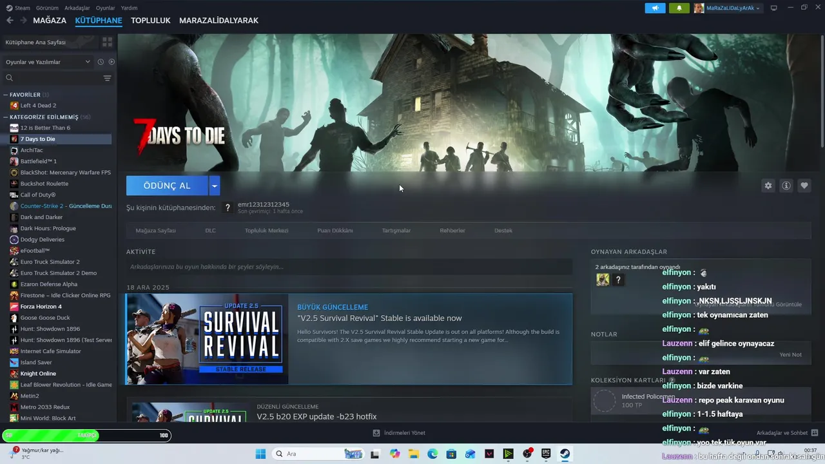825x464 pixels.
Task: Open Tartışmalar link
Action: (396, 230)
